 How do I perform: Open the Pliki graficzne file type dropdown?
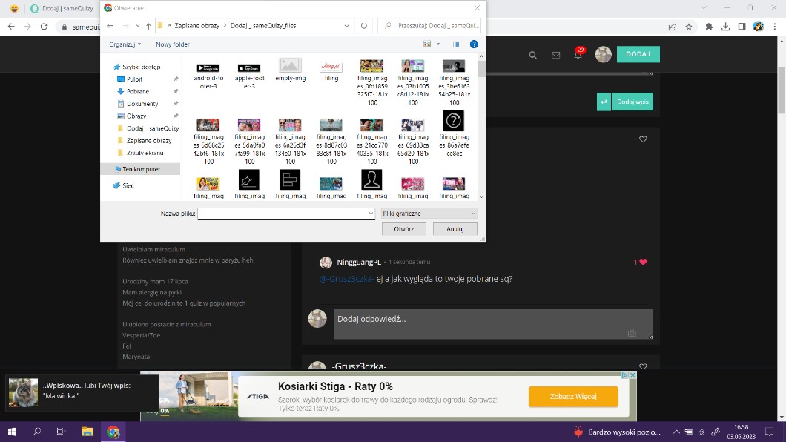[429, 214]
